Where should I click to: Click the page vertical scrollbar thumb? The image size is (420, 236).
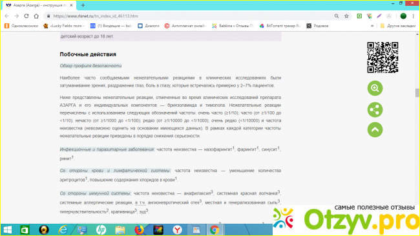417,93
